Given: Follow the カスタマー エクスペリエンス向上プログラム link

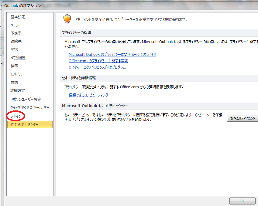Looking at the screenshot, I should [x=97, y=67].
